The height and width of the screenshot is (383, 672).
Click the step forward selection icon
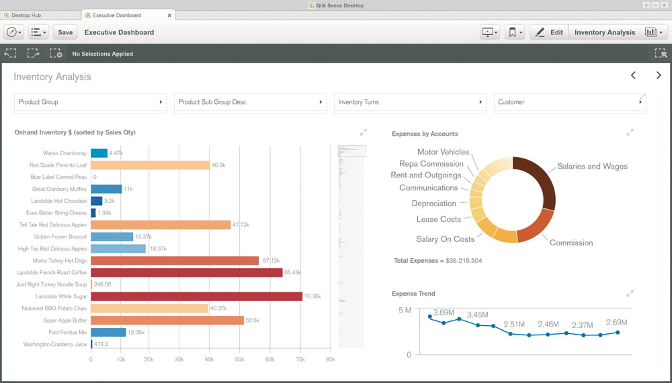point(34,54)
